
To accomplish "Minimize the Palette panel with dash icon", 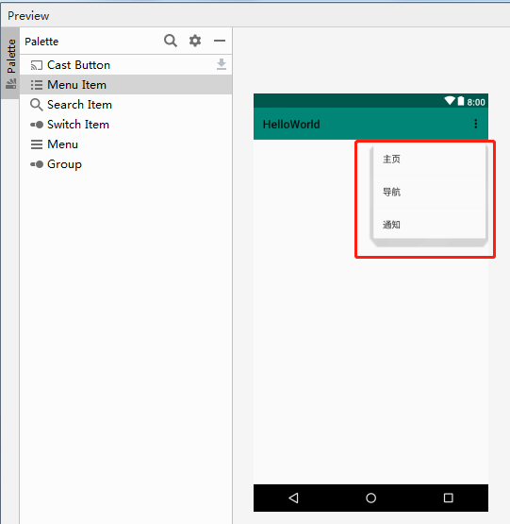I will coord(220,41).
